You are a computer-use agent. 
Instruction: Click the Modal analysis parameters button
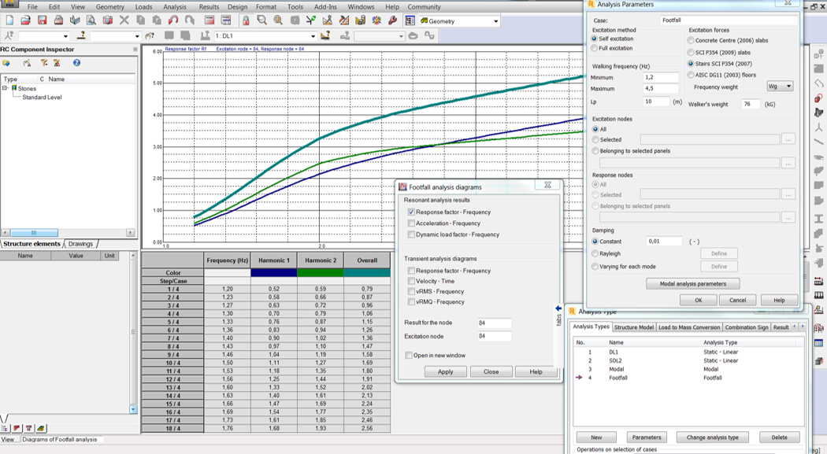click(692, 283)
